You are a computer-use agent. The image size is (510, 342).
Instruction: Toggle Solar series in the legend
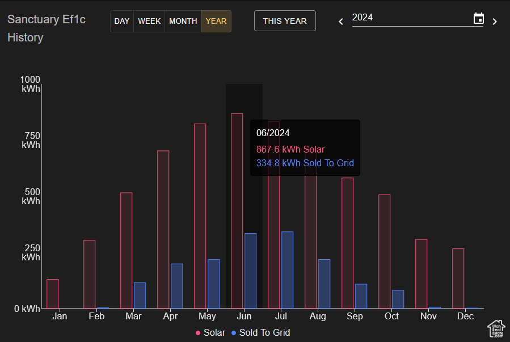(210, 332)
